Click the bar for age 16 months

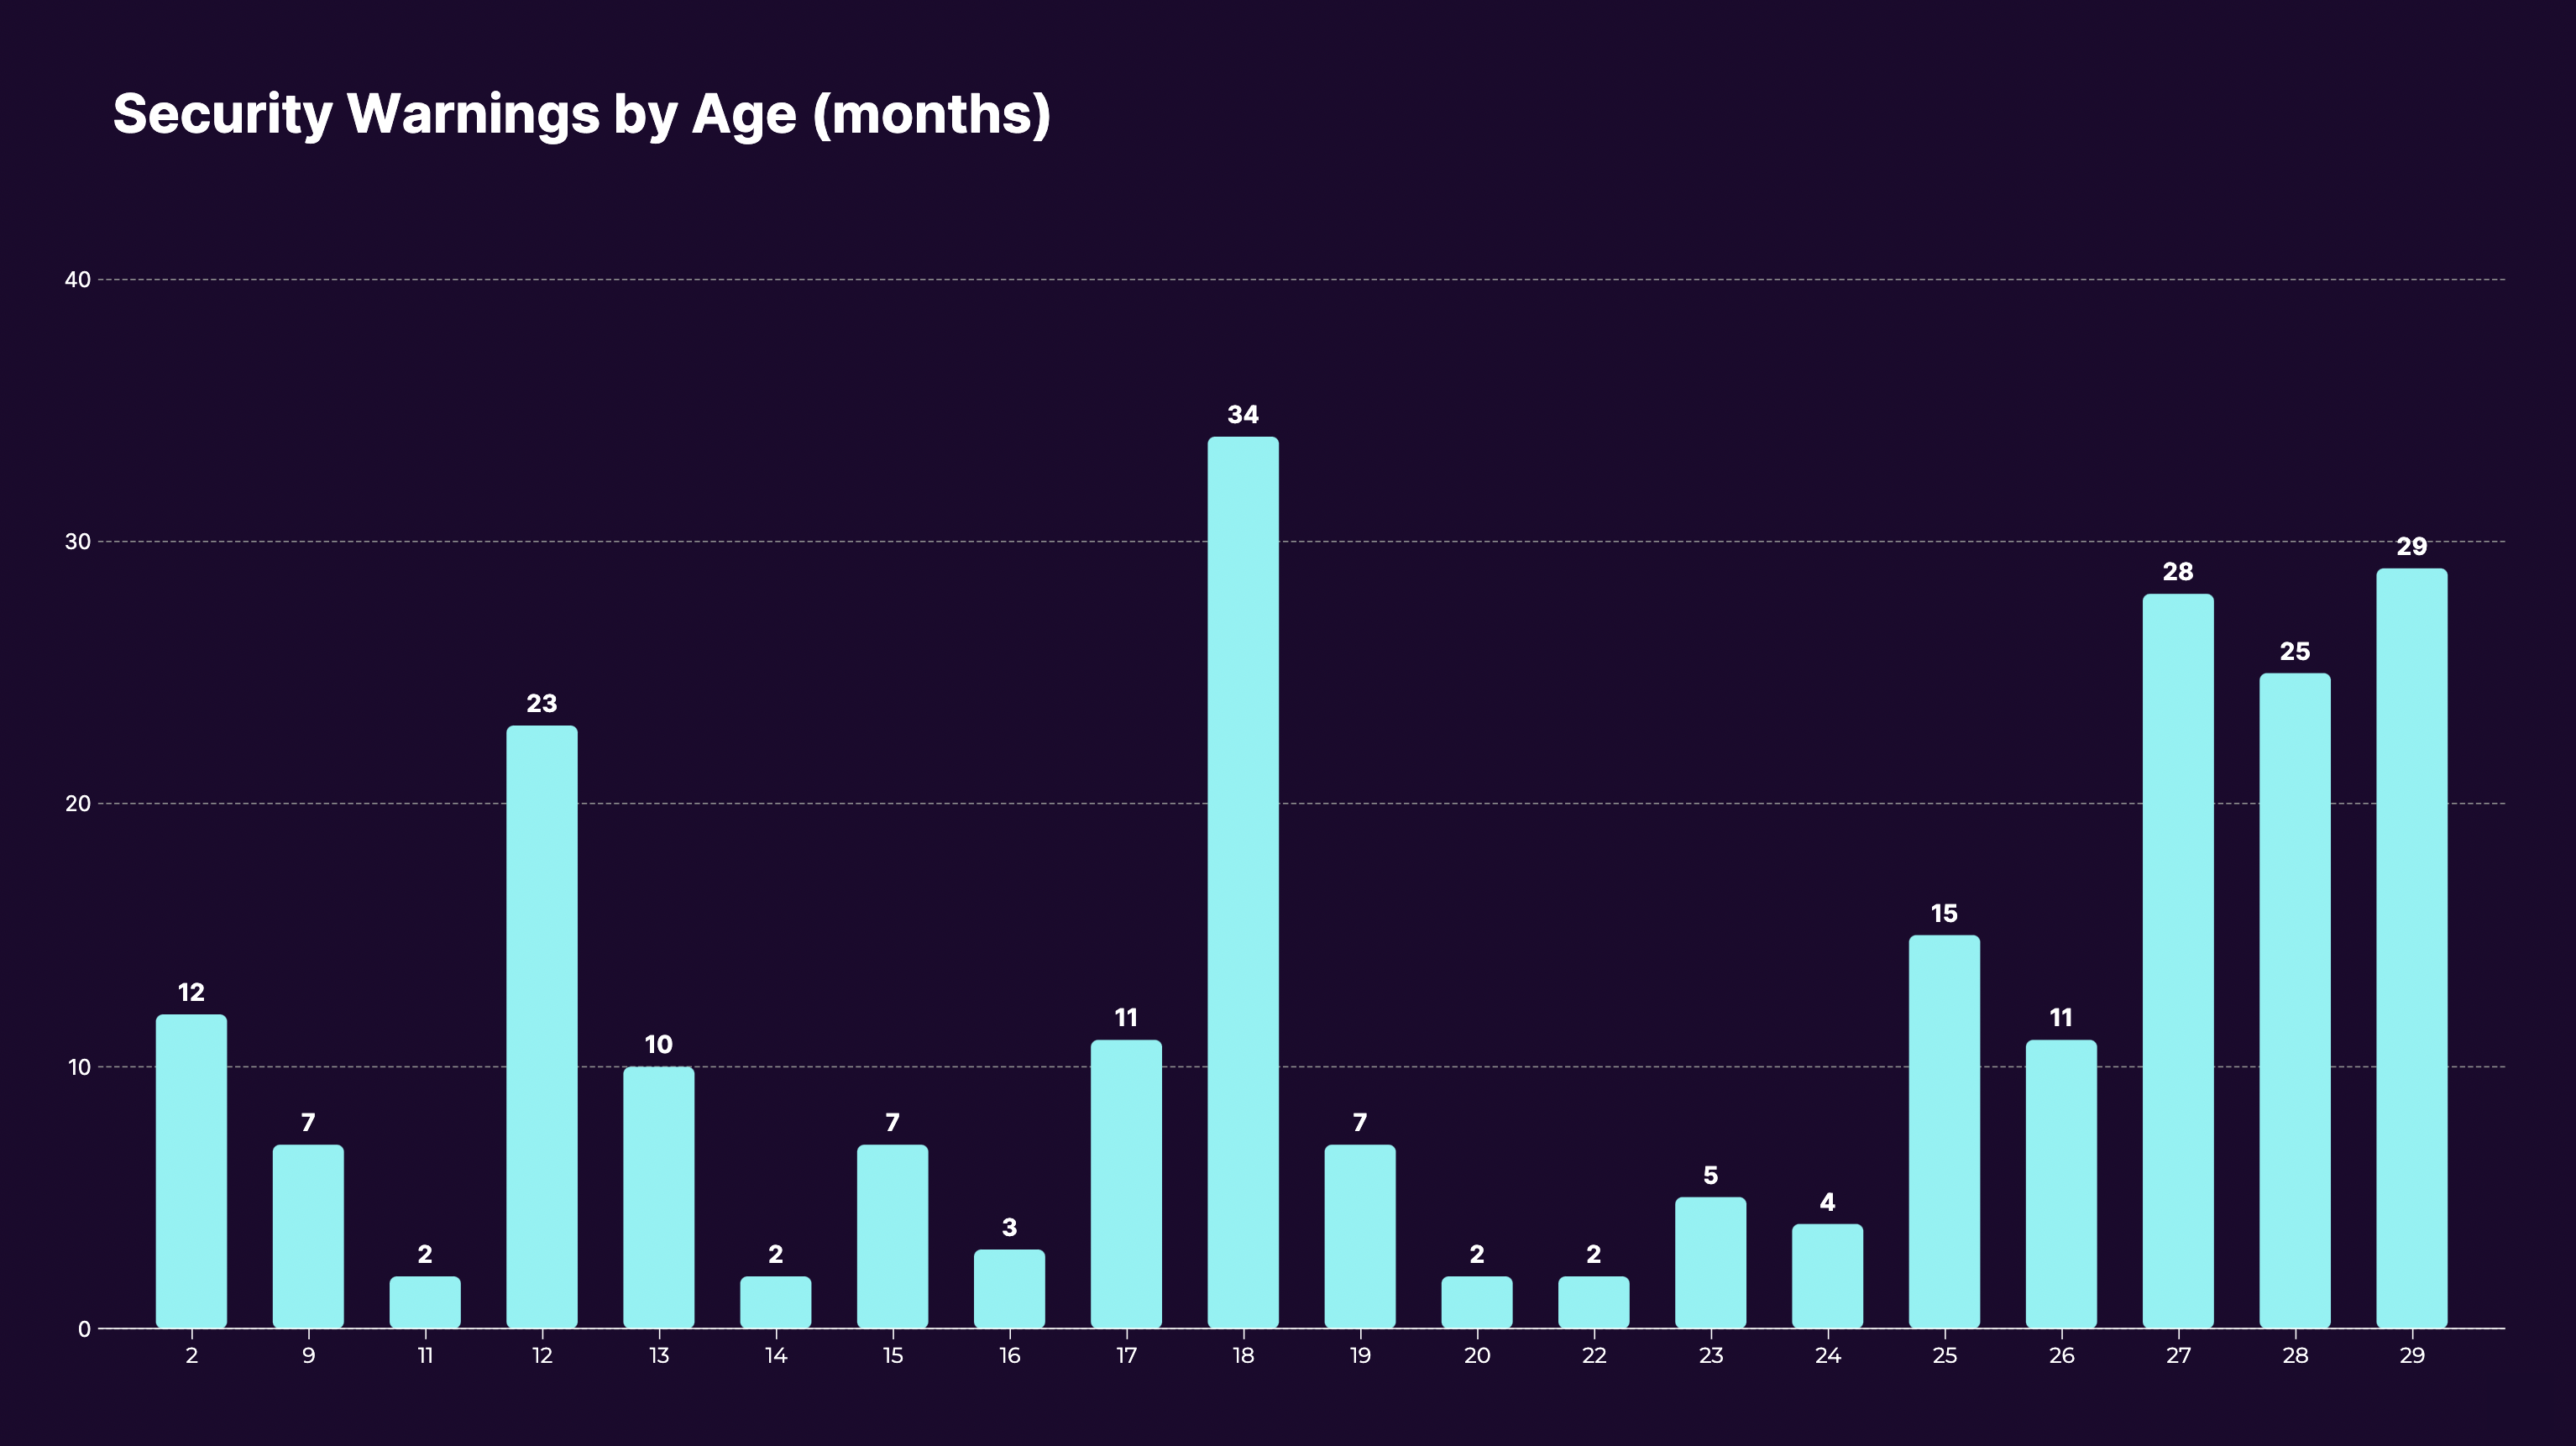pyautogui.click(x=1009, y=1288)
